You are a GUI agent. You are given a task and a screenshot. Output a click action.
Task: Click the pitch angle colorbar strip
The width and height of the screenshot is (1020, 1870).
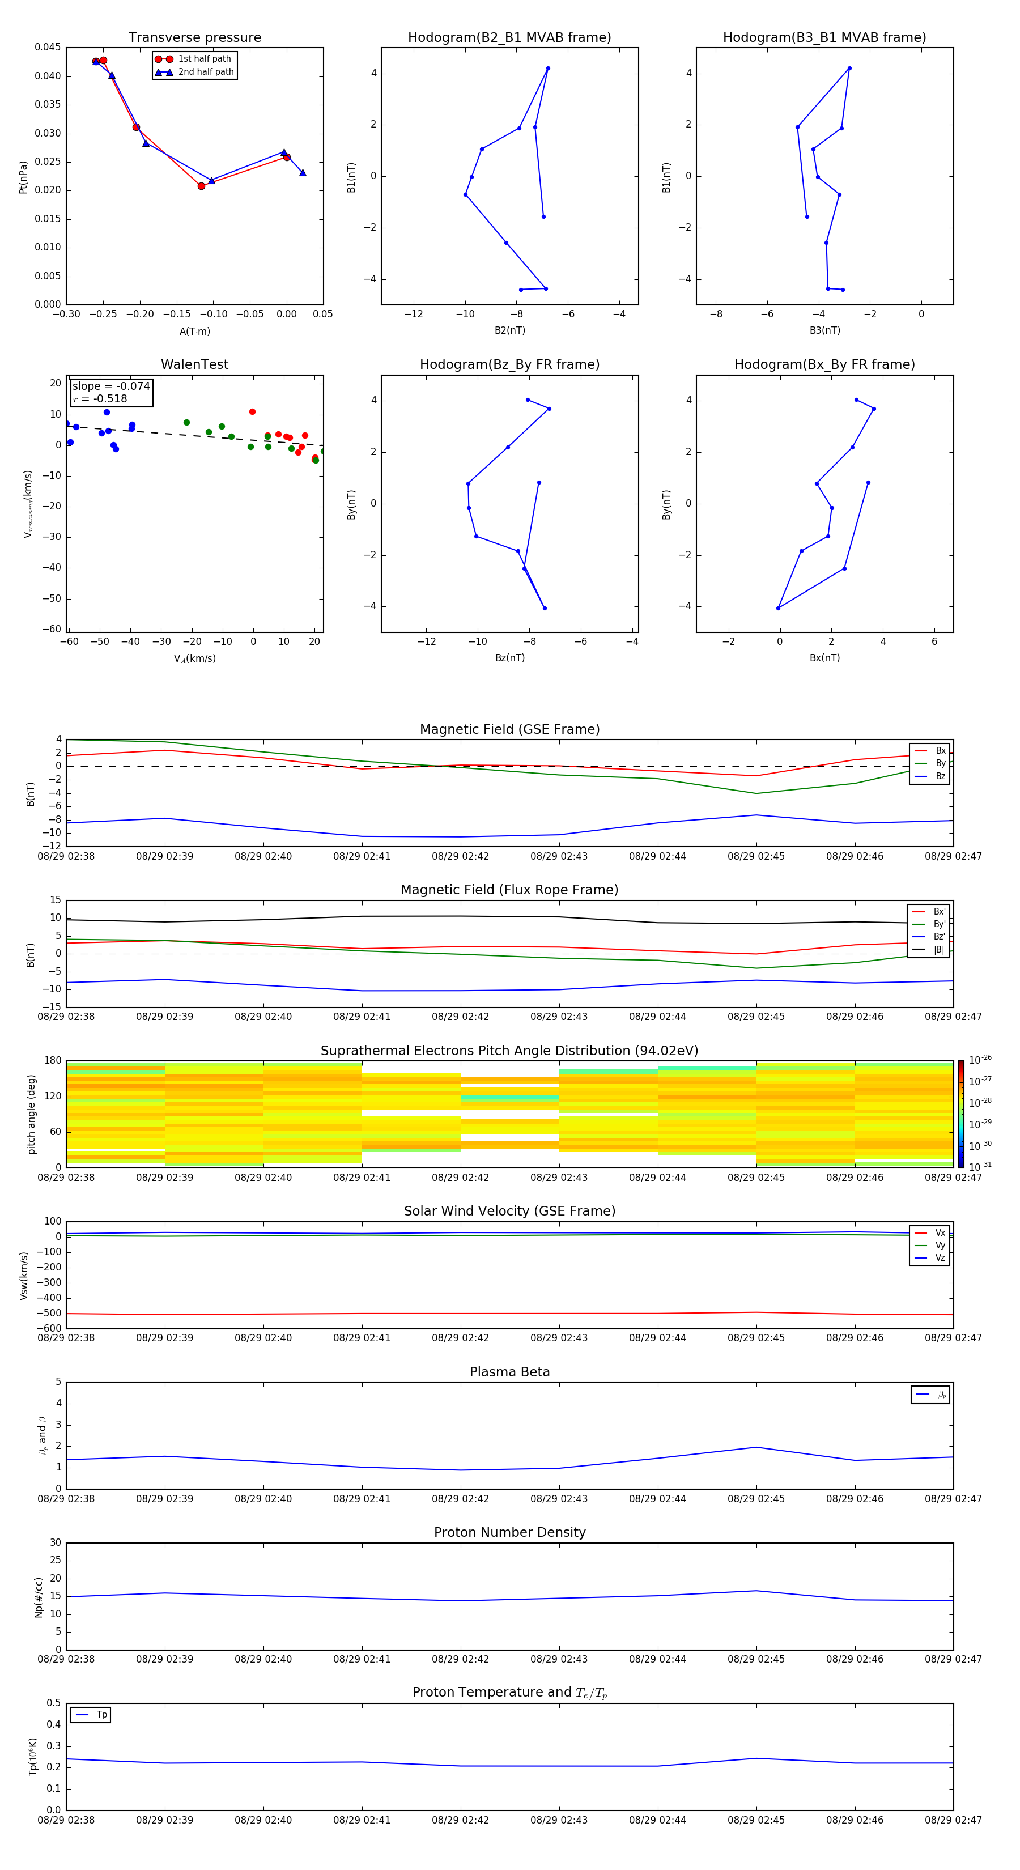[961, 1114]
